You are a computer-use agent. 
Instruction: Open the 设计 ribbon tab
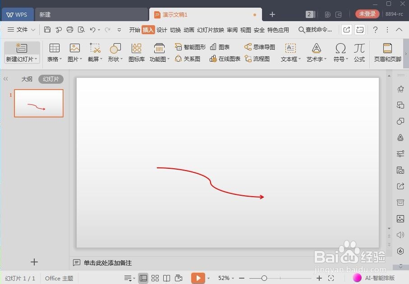[x=162, y=30]
